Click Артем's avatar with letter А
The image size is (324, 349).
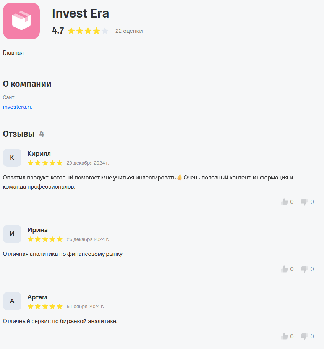[12, 301]
